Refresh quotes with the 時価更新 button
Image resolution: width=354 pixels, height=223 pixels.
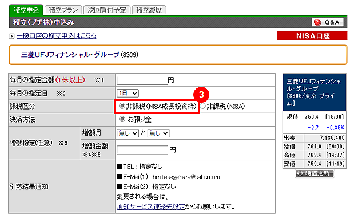point(315,173)
